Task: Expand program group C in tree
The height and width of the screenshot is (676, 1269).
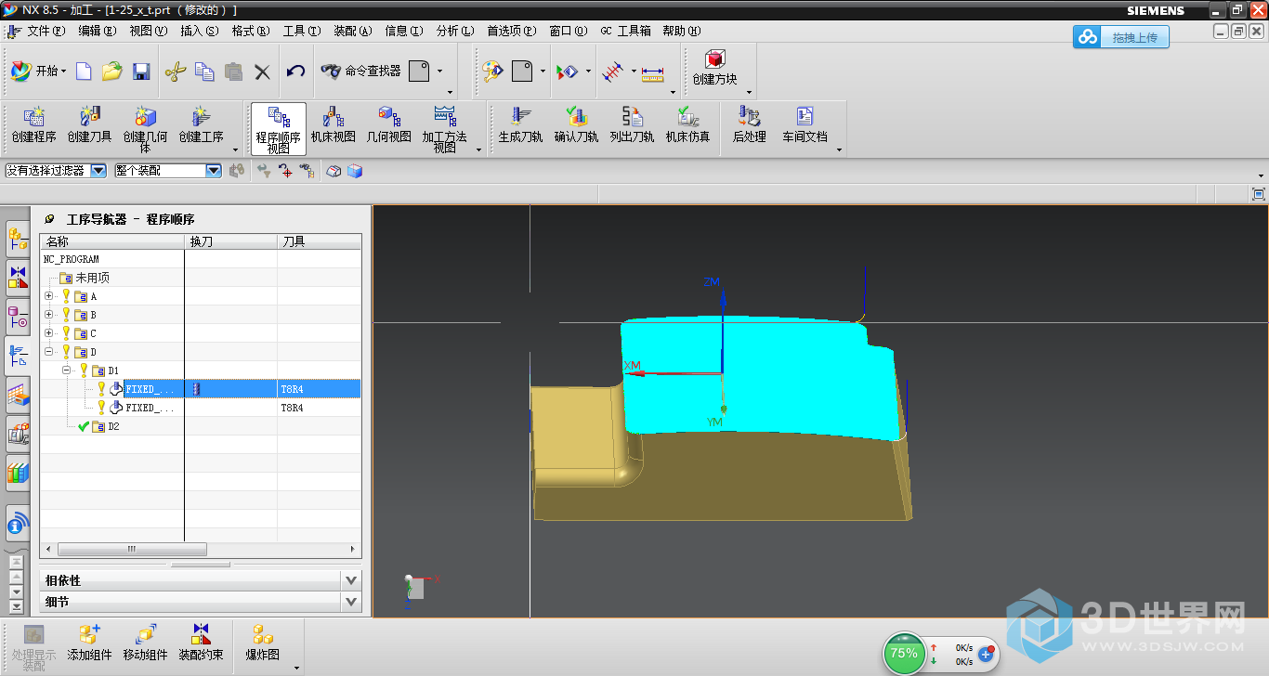Action: tap(49, 333)
